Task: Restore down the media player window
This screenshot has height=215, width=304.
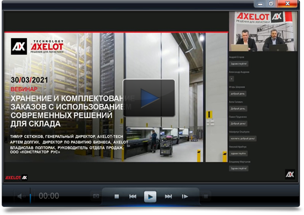Action: [x=271, y=4]
